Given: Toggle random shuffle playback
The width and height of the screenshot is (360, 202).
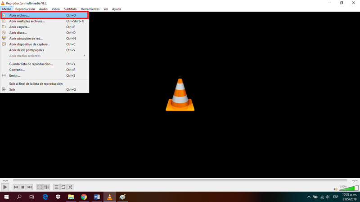Looking at the screenshot, I should pyautogui.click(x=70, y=187).
